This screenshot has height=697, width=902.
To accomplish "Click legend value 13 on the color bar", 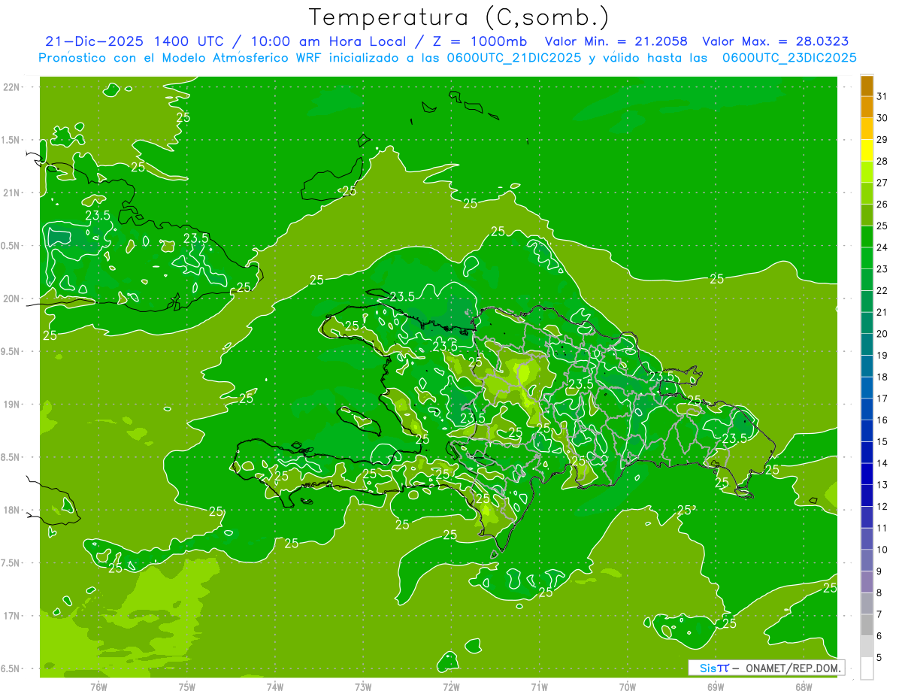I will point(882,484).
